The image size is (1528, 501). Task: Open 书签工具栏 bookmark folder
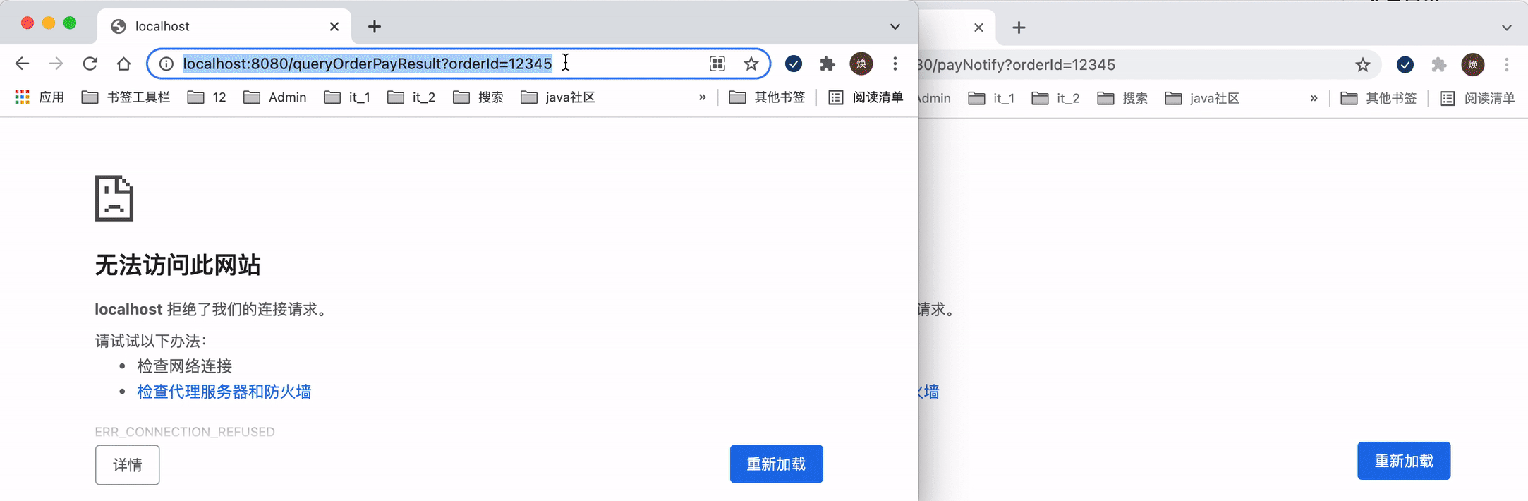click(126, 97)
